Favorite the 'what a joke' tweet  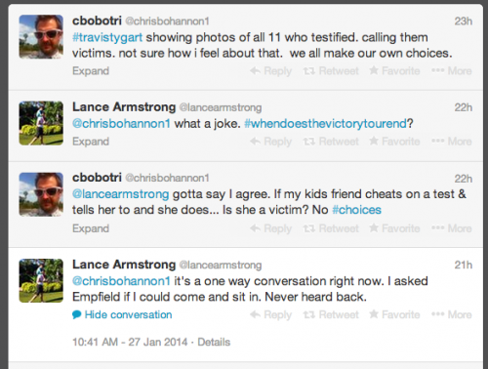pos(394,142)
